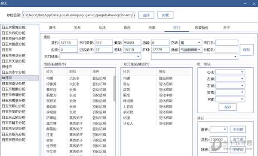258x156 pixels.
Task: Open the 恢复备份 tab
Action: tap(202, 28)
